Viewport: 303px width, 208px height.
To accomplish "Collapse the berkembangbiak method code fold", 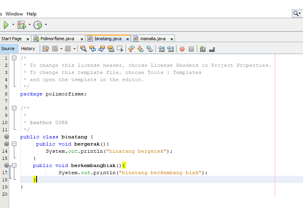I will click(14, 165).
